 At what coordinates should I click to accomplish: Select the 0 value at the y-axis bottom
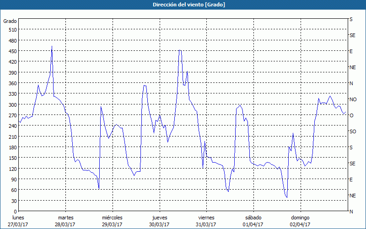tap(14, 212)
